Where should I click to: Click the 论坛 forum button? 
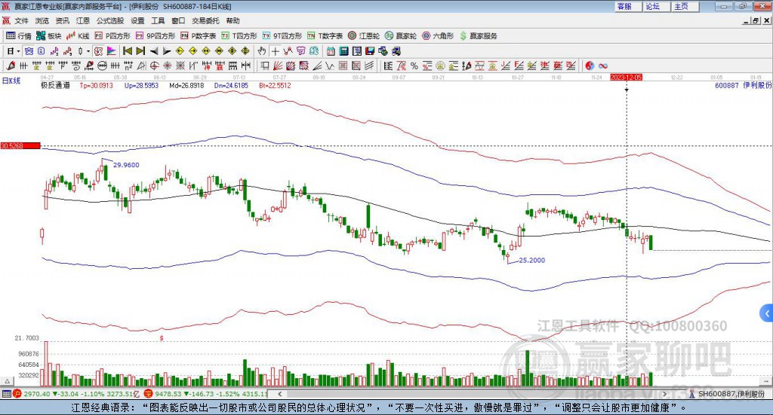point(656,6)
